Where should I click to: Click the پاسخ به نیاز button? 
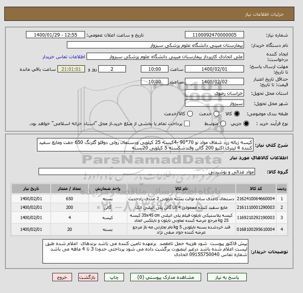(x=227, y=277)
